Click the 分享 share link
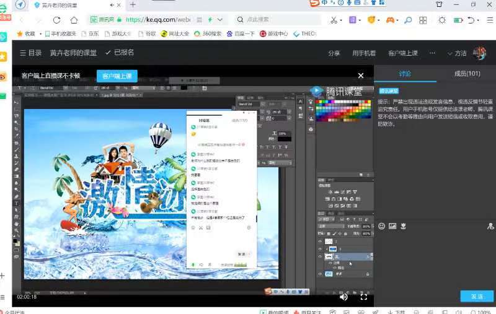 click(x=334, y=53)
